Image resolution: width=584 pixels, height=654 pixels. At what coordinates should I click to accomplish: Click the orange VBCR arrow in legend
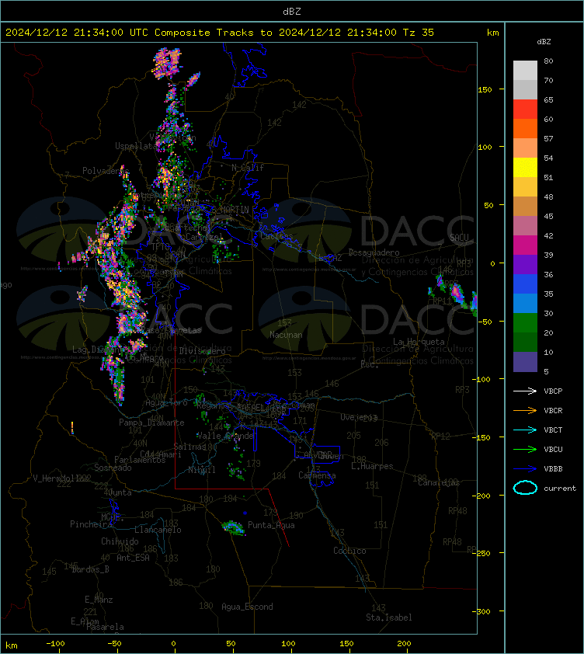(x=525, y=410)
